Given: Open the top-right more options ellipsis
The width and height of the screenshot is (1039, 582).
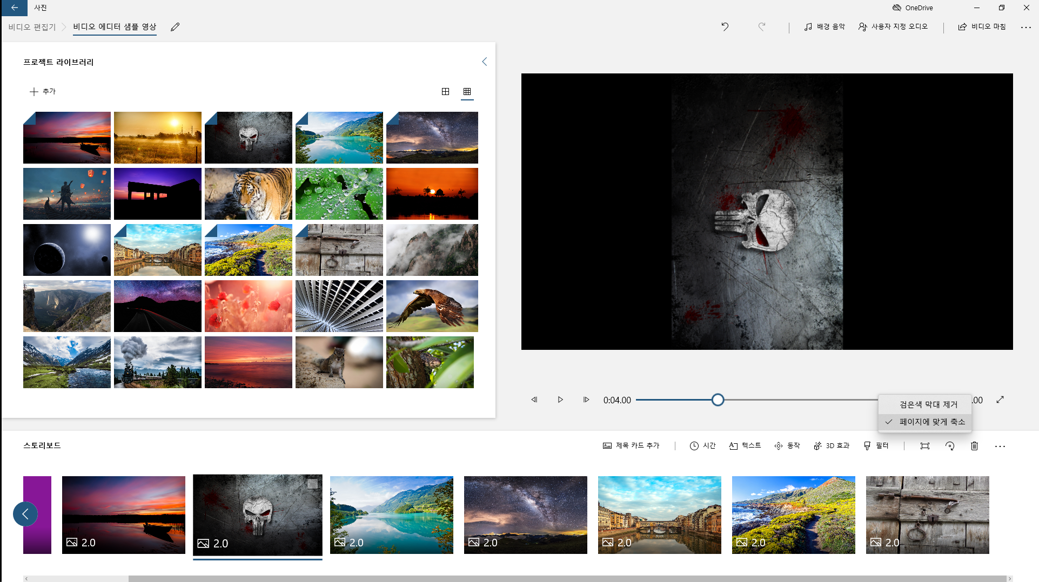Looking at the screenshot, I should pyautogui.click(x=1025, y=27).
